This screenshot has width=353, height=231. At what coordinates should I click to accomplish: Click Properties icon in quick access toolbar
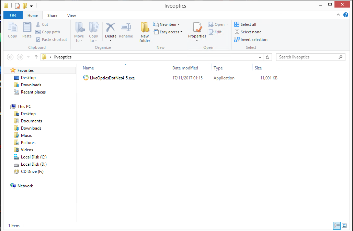(x=18, y=5)
